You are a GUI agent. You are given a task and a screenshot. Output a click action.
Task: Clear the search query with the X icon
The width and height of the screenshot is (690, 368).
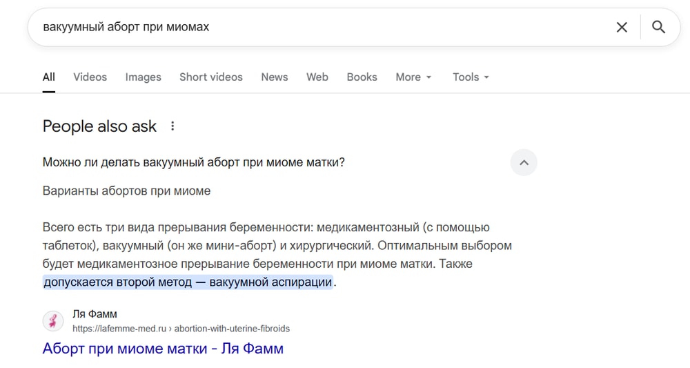pyautogui.click(x=622, y=28)
